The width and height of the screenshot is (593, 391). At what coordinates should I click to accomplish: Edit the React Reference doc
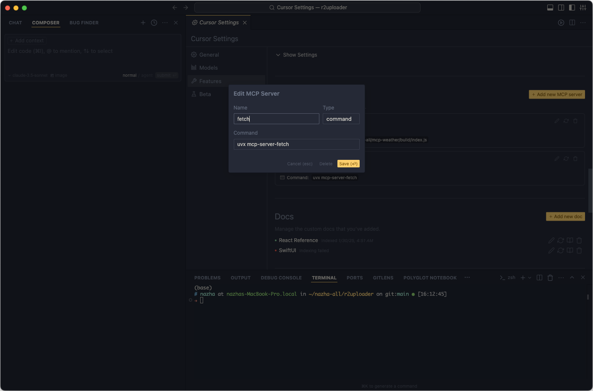click(x=551, y=240)
